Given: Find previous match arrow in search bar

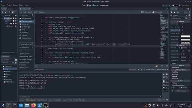Looking at the screenshot, I should (138, 70).
